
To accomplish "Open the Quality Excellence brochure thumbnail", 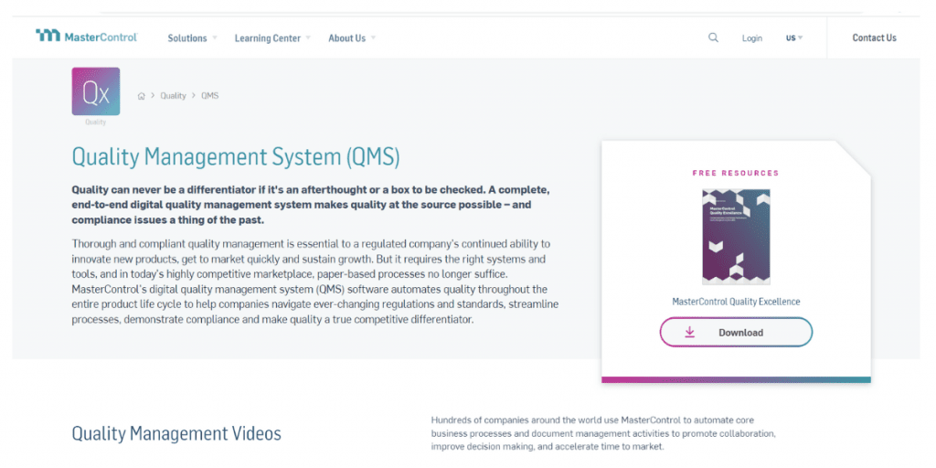I will pos(736,237).
